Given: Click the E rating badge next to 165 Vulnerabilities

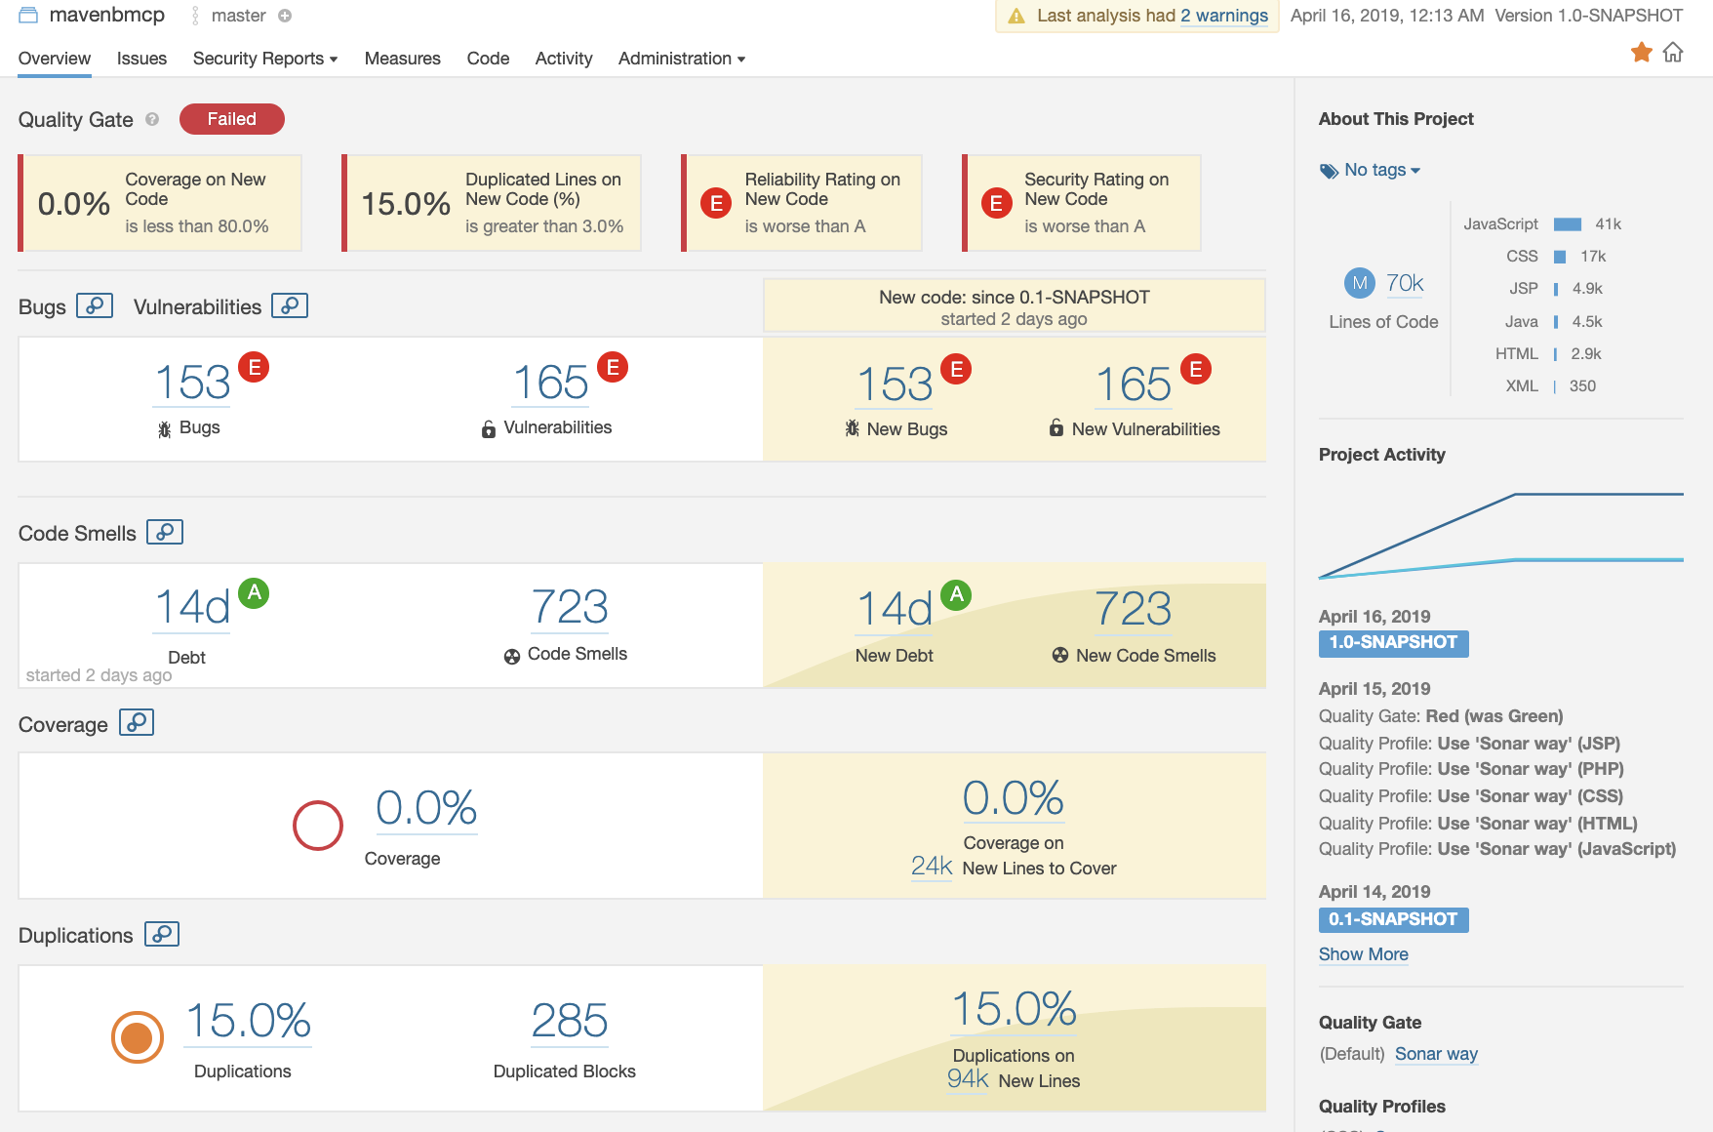Looking at the screenshot, I should [613, 367].
